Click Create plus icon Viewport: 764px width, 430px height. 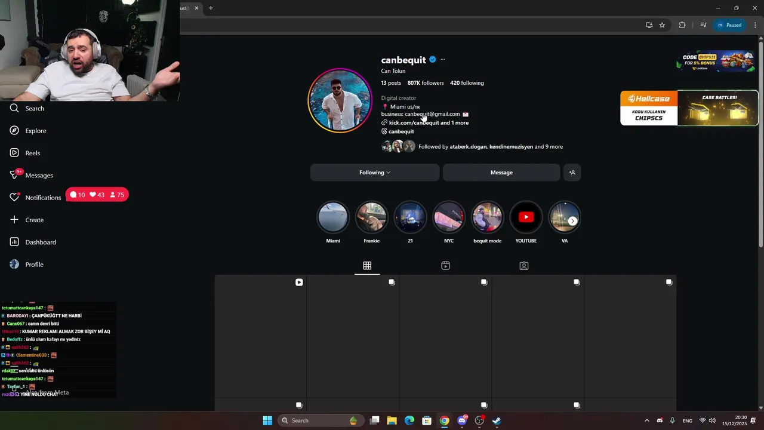point(14,220)
